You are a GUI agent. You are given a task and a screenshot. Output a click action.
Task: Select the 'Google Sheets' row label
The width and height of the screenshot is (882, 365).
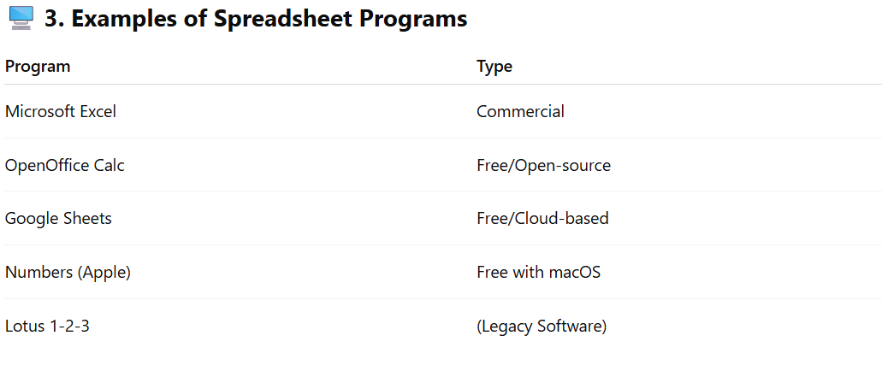58,218
